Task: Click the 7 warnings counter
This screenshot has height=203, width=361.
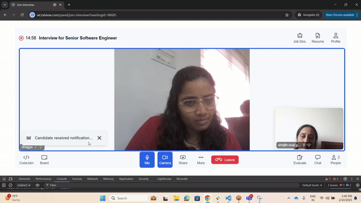Action: pyautogui.click(x=328, y=179)
